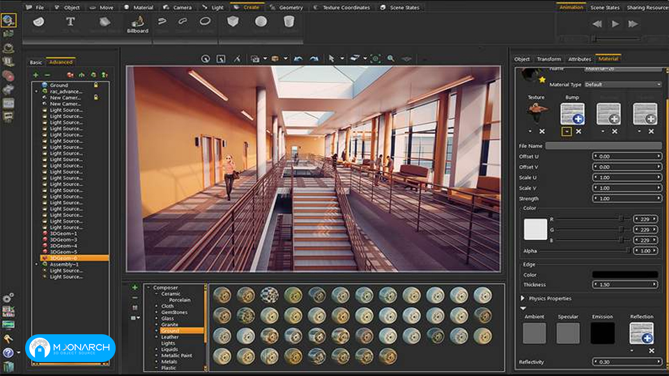Increase the Thickness value with right arrow
The image size is (669, 376).
654,284
